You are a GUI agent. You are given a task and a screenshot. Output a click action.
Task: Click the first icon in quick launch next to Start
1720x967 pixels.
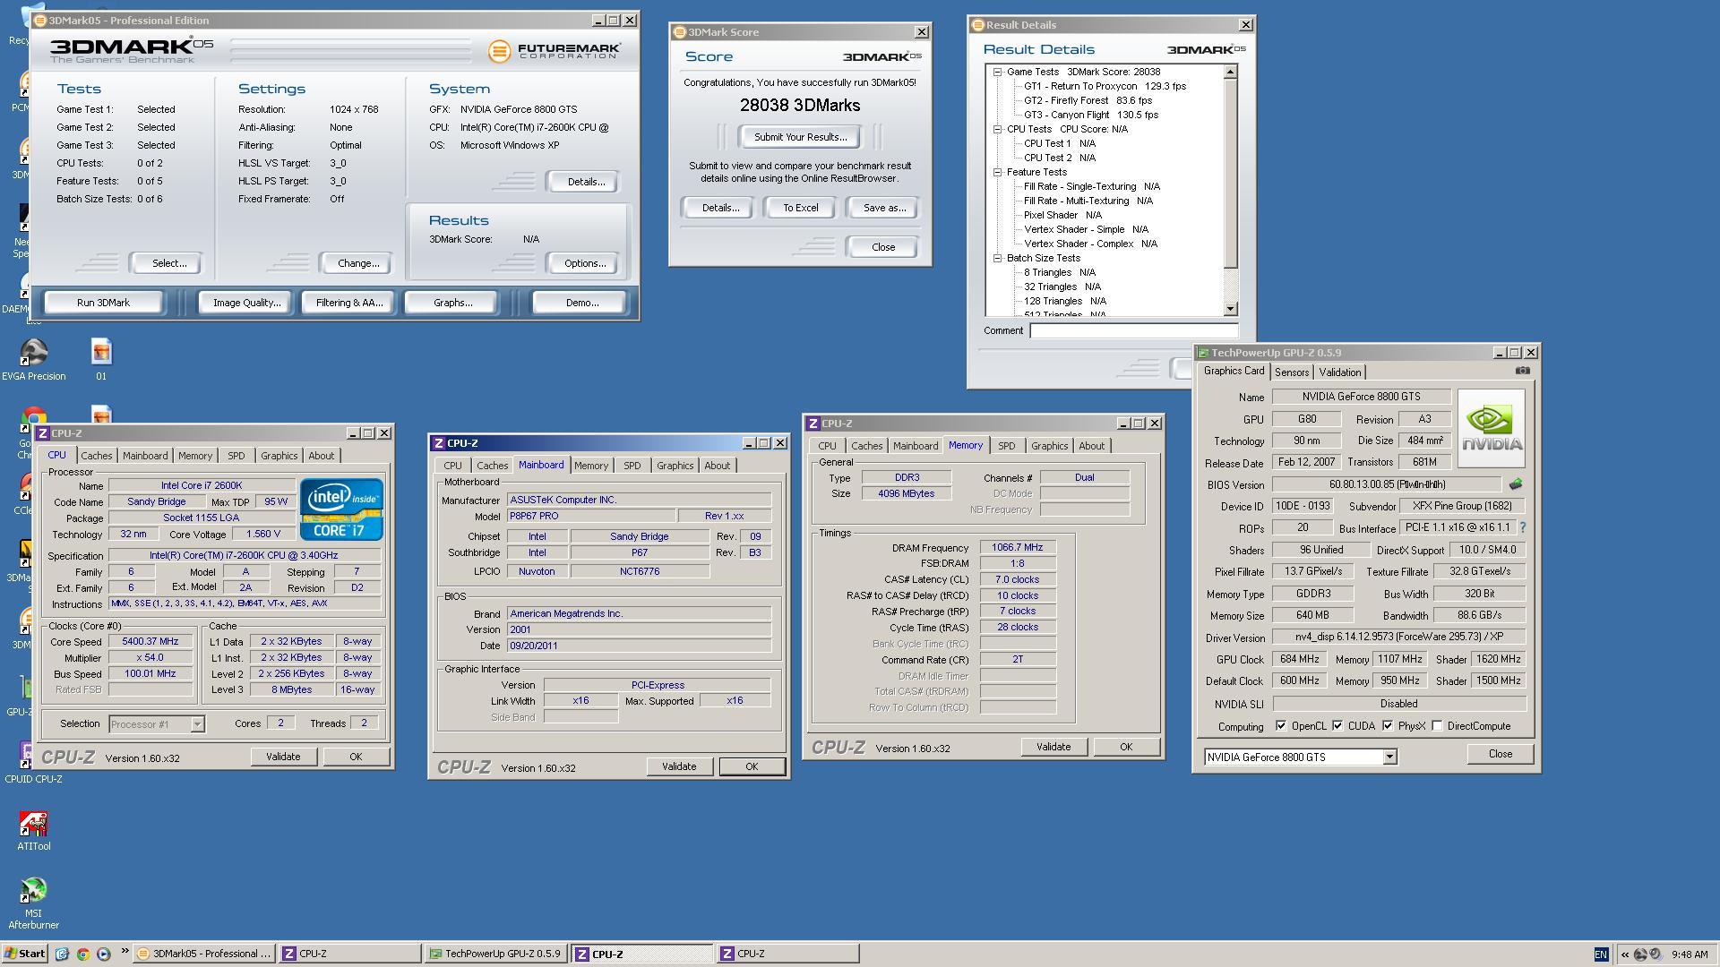point(62,954)
